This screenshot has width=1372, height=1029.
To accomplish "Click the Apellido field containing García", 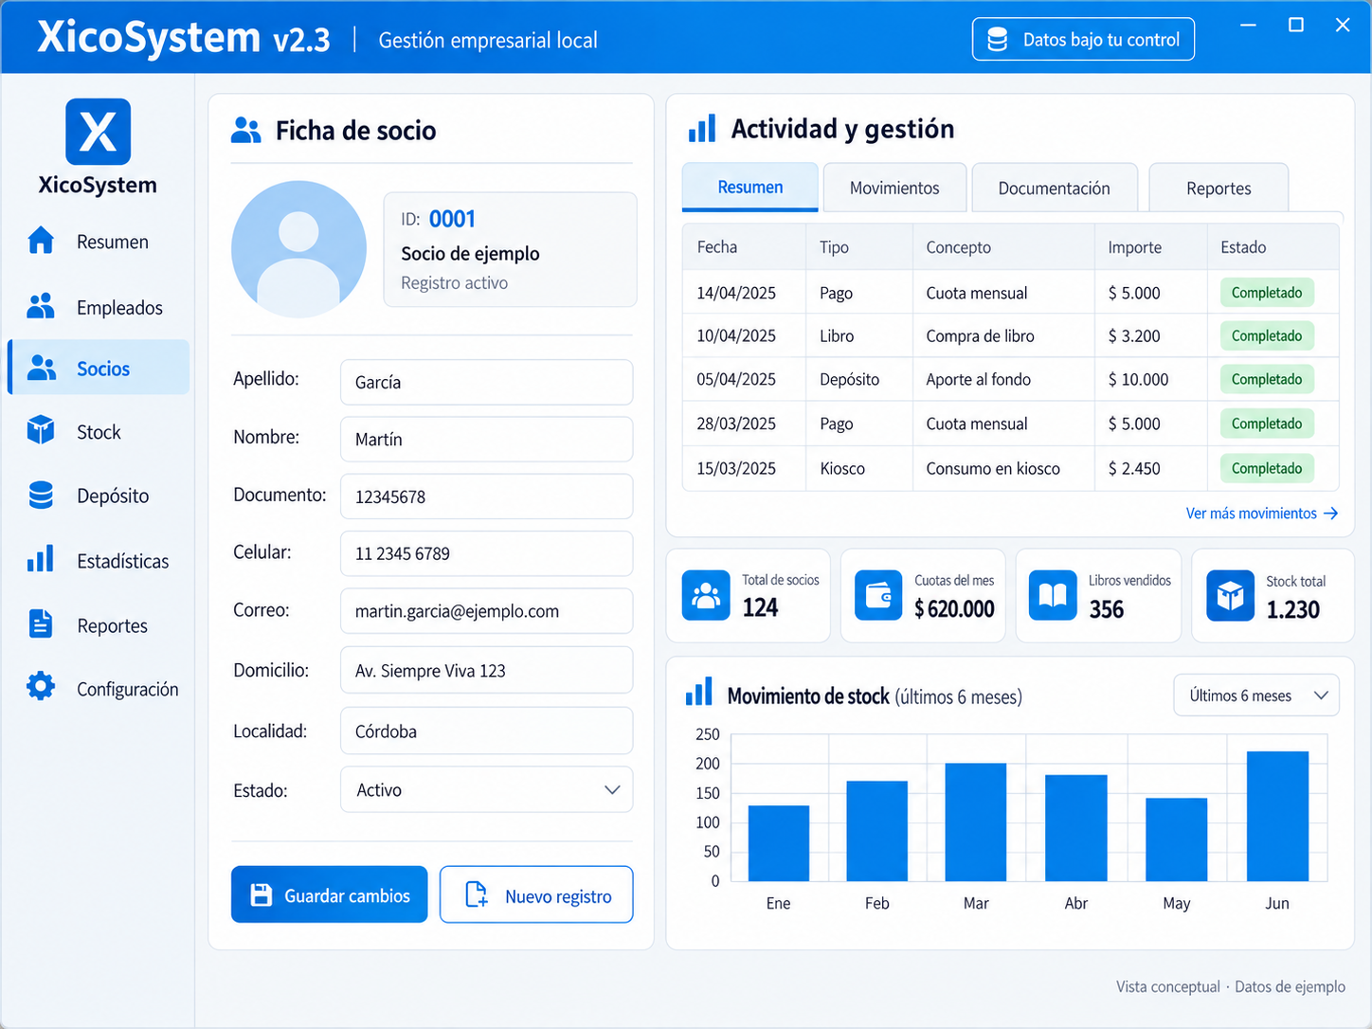I will pyautogui.click(x=486, y=382).
